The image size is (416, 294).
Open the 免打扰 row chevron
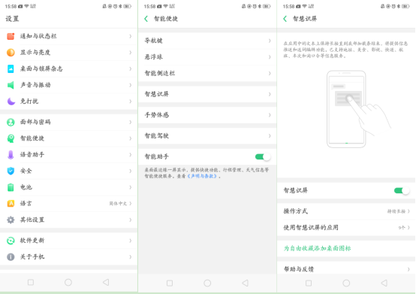click(130, 102)
